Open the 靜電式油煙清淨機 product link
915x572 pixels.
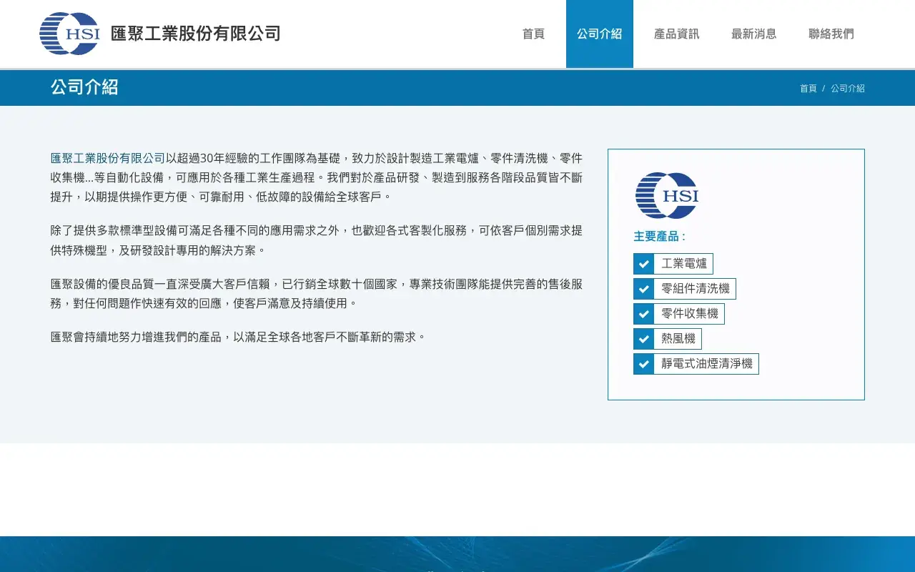point(706,364)
